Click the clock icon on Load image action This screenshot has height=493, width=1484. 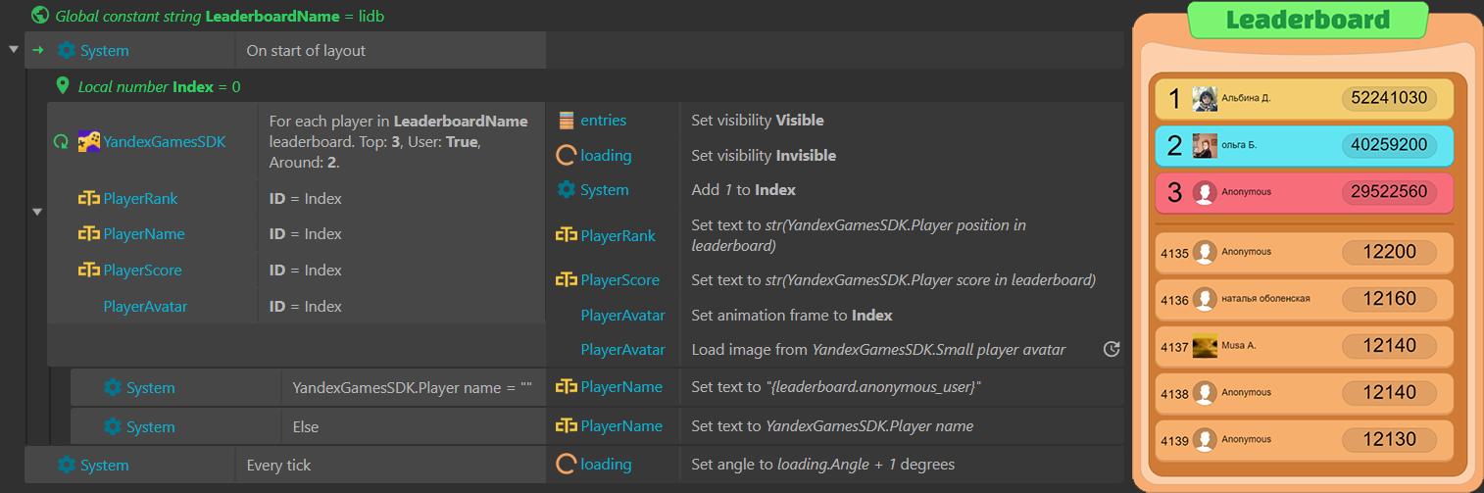pos(1111,349)
